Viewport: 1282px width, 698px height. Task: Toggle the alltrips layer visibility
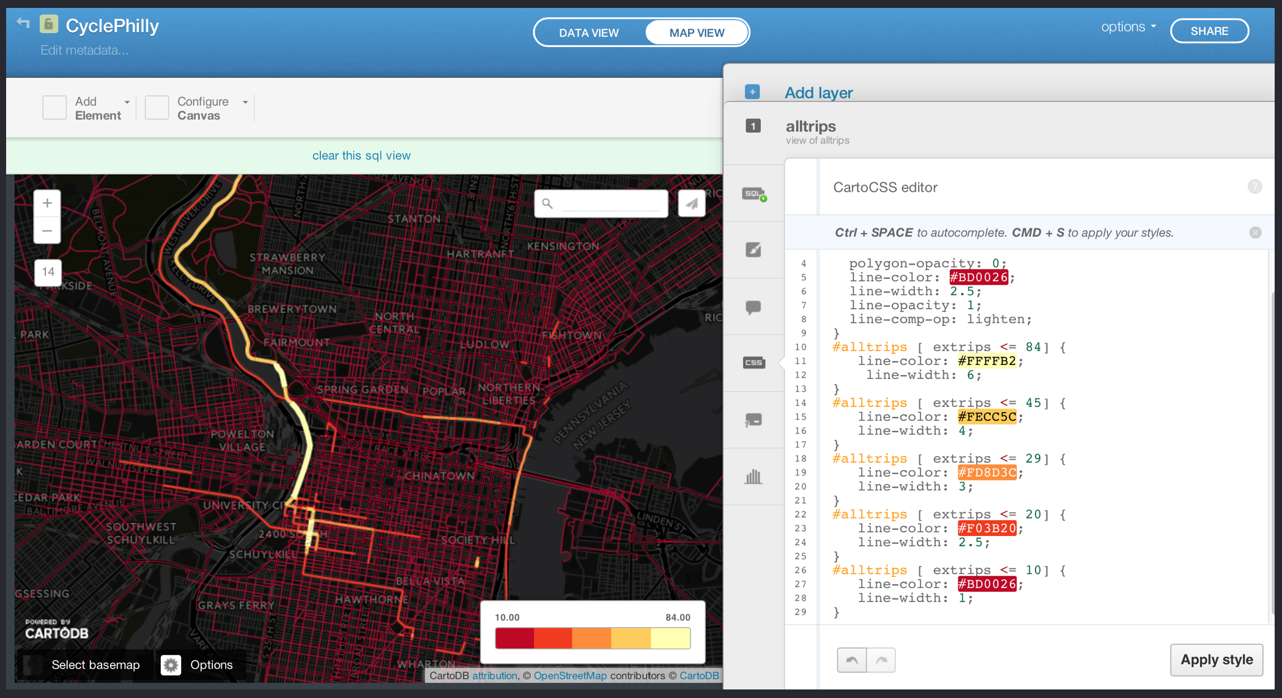(755, 130)
